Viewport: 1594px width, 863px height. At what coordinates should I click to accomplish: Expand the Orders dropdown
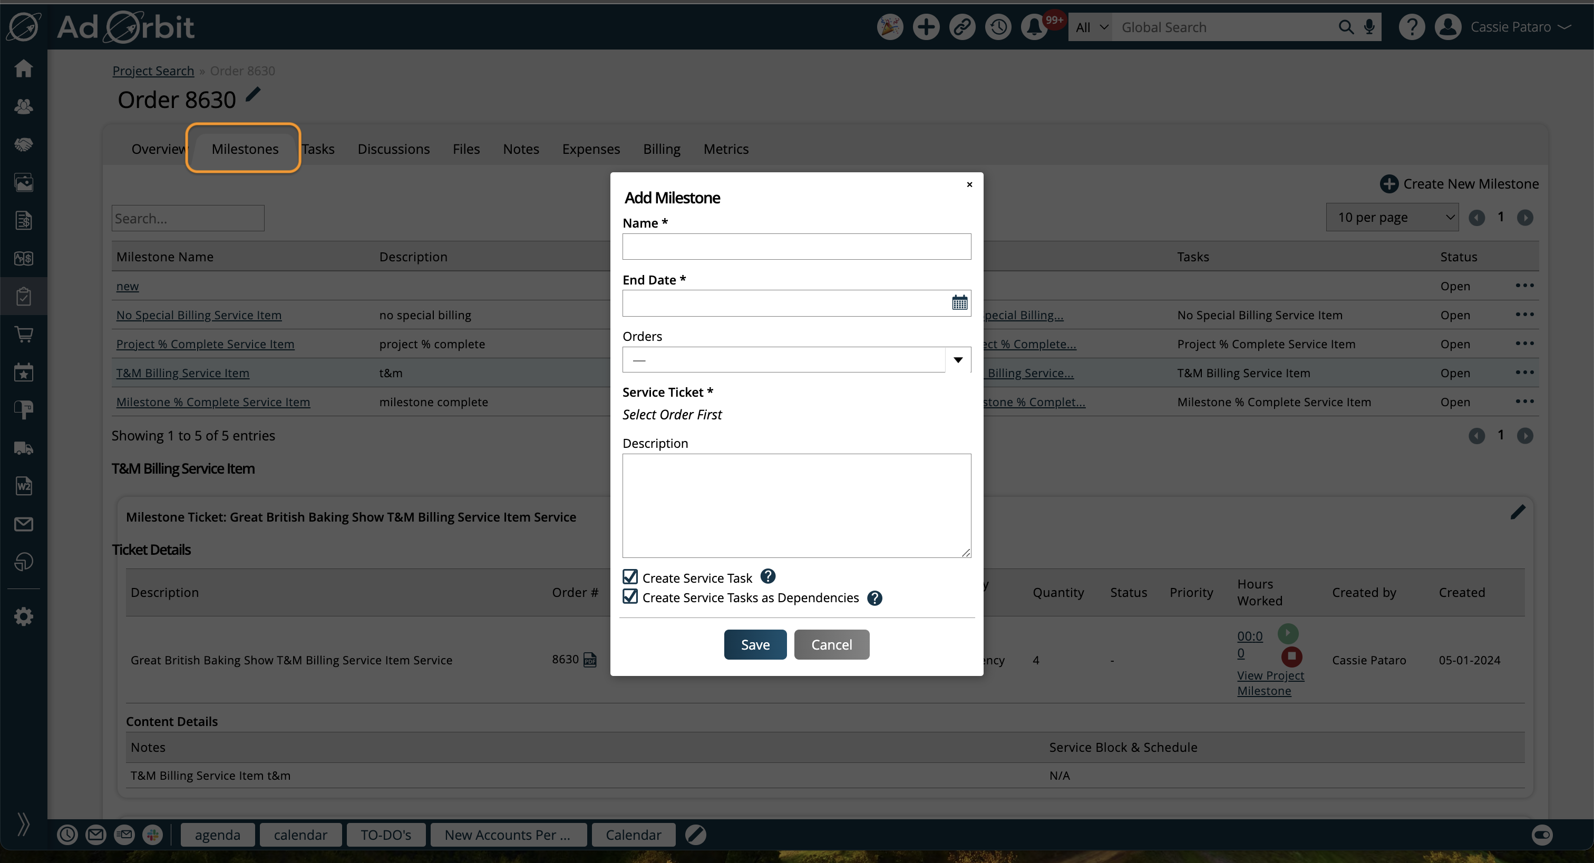point(957,359)
